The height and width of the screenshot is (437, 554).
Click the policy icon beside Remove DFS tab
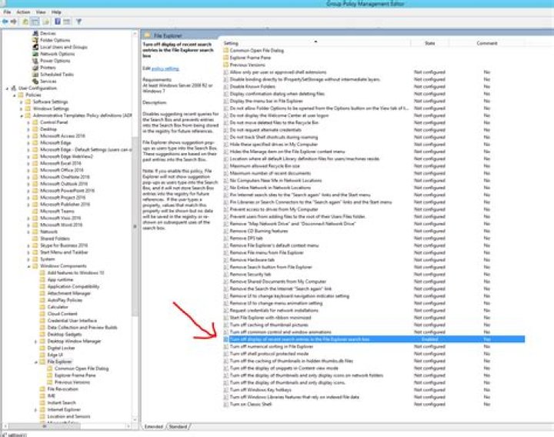[226, 238]
